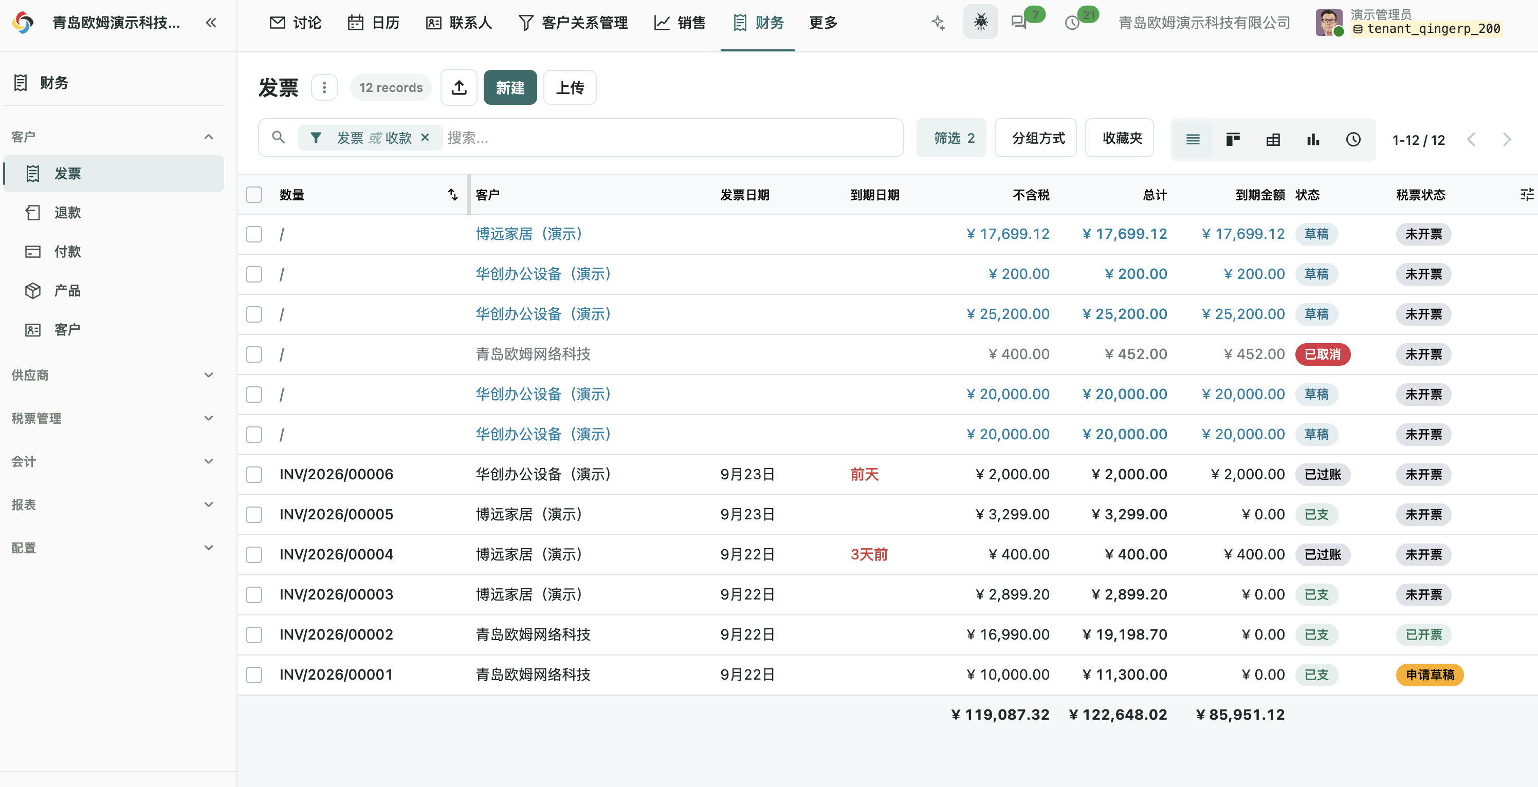Click the 新建 button
The height and width of the screenshot is (787, 1538).
510,88
